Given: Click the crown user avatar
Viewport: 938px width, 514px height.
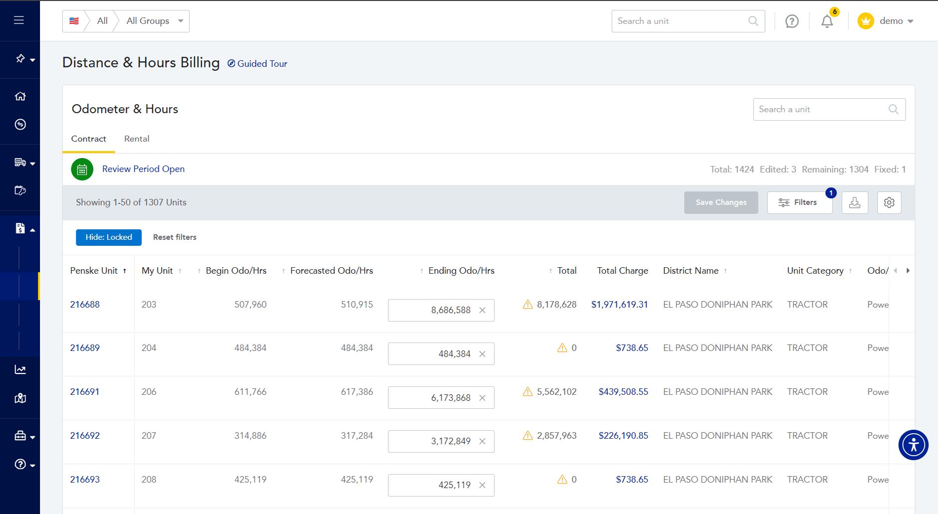Looking at the screenshot, I should pyautogui.click(x=866, y=21).
